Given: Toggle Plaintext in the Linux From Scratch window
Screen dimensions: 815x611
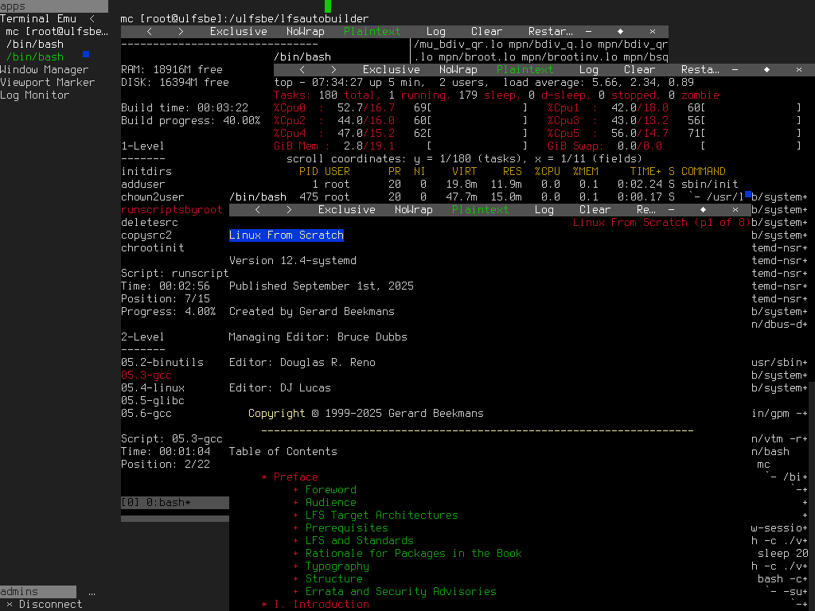Looking at the screenshot, I should (x=480, y=210).
